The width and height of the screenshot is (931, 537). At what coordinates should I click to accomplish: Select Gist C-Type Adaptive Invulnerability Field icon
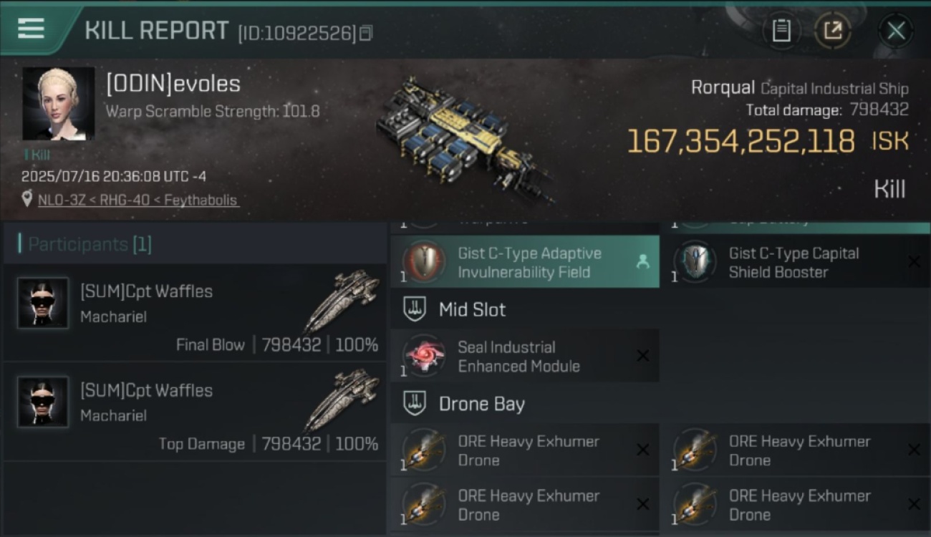(x=423, y=261)
